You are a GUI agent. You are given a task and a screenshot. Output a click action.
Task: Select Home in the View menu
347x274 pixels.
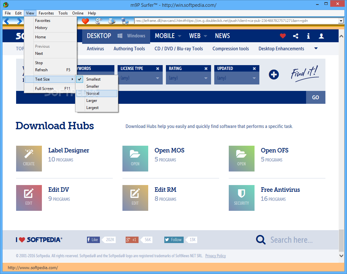(51, 37)
